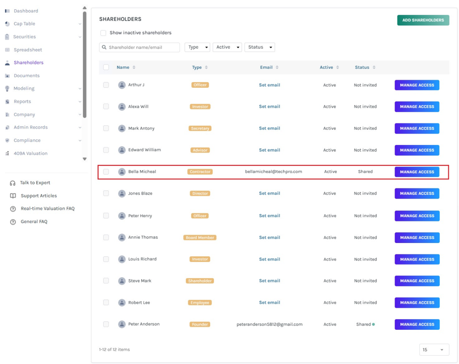459x364 pixels.
Task: Click Manage Access for Annie Thomas
Action: [417, 238]
